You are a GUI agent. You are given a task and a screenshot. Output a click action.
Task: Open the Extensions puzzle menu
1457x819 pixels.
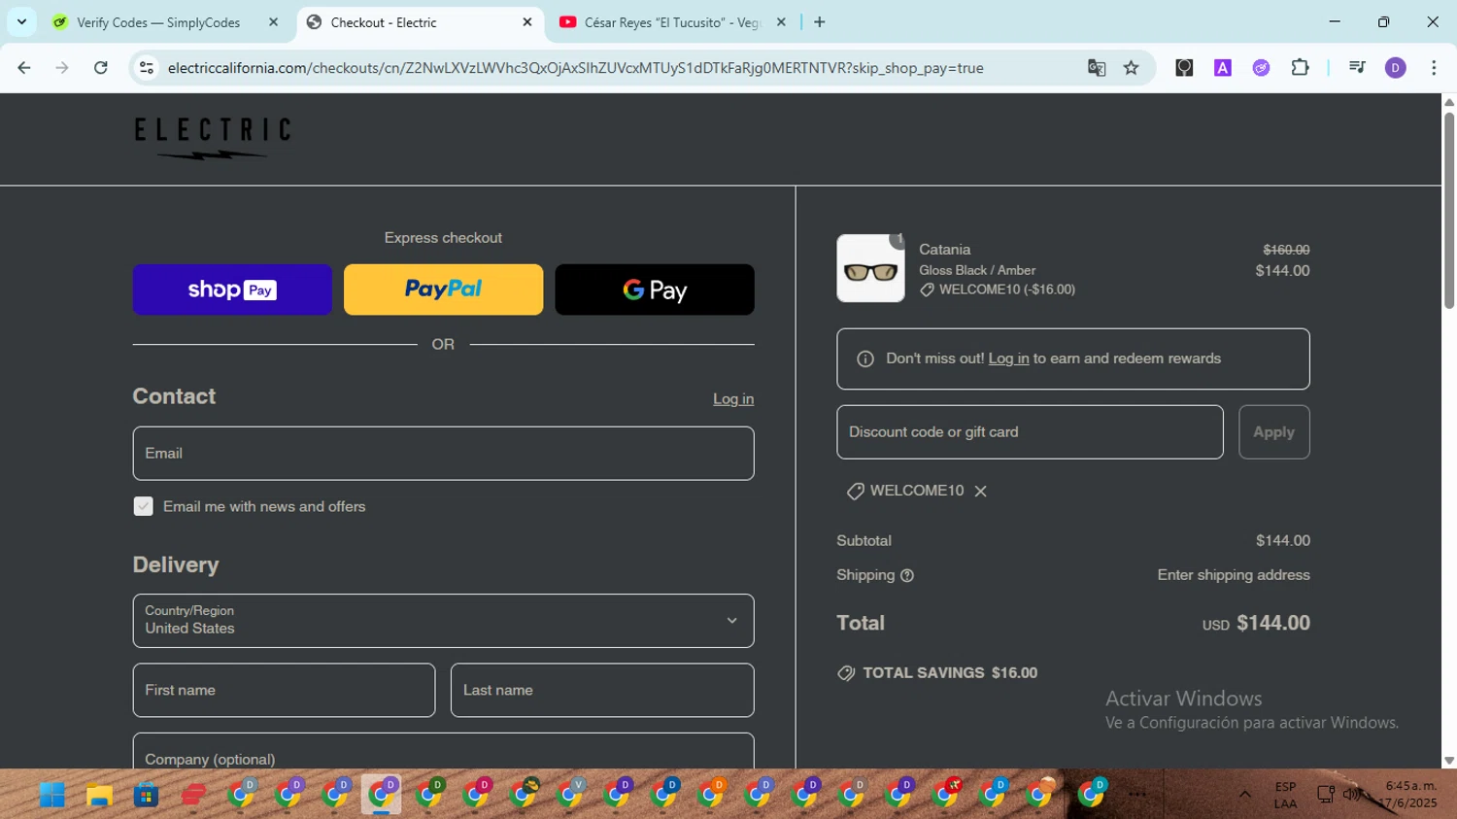pyautogui.click(x=1300, y=68)
